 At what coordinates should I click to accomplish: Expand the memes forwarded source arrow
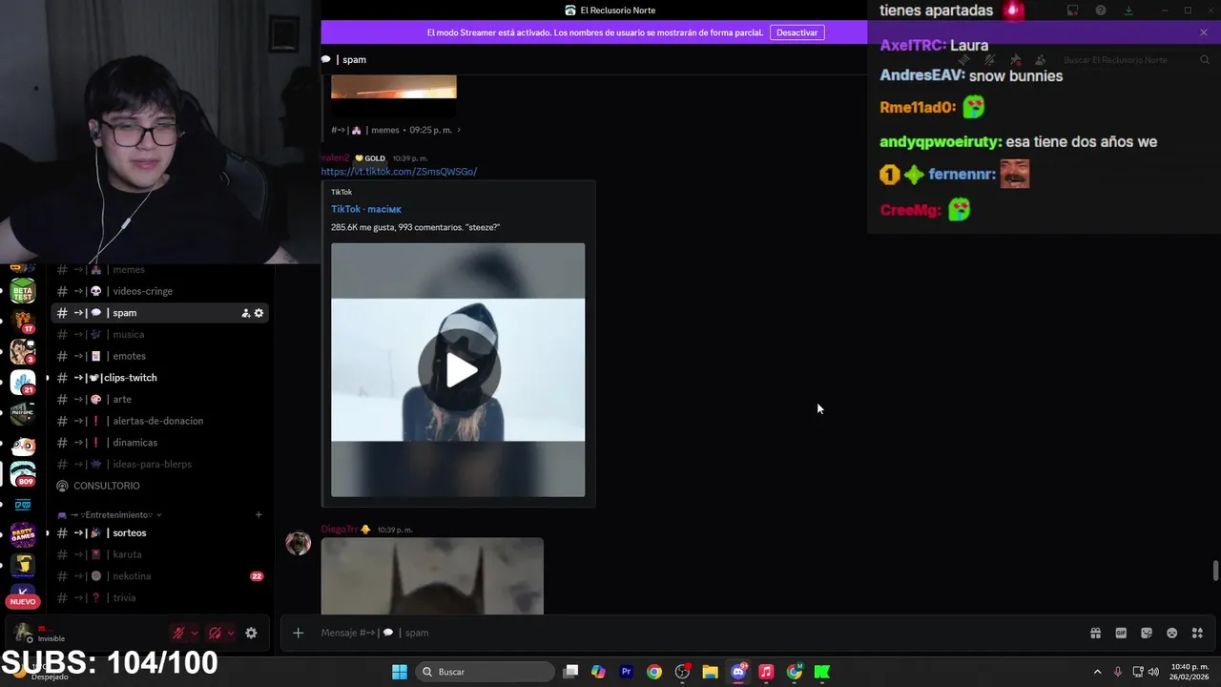pos(459,130)
